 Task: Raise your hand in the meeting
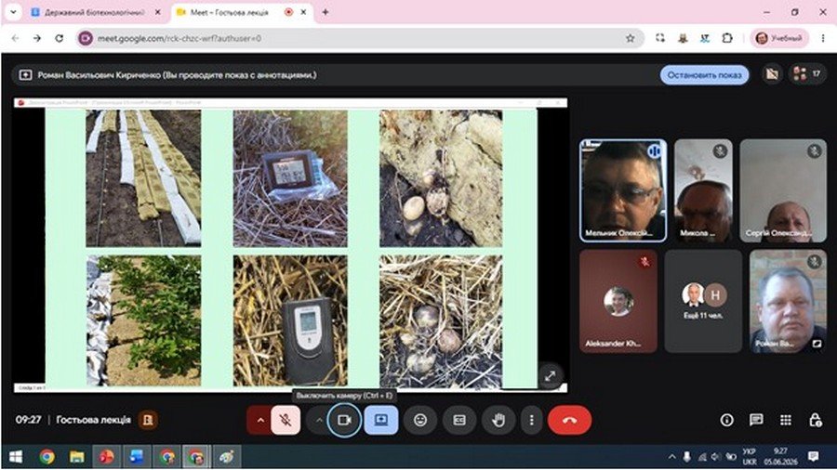click(x=498, y=420)
